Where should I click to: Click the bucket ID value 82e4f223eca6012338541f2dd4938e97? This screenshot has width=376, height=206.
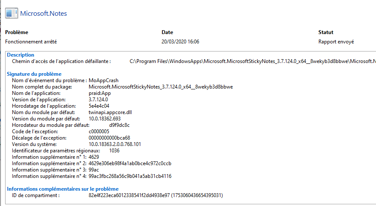tap(129, 195)
